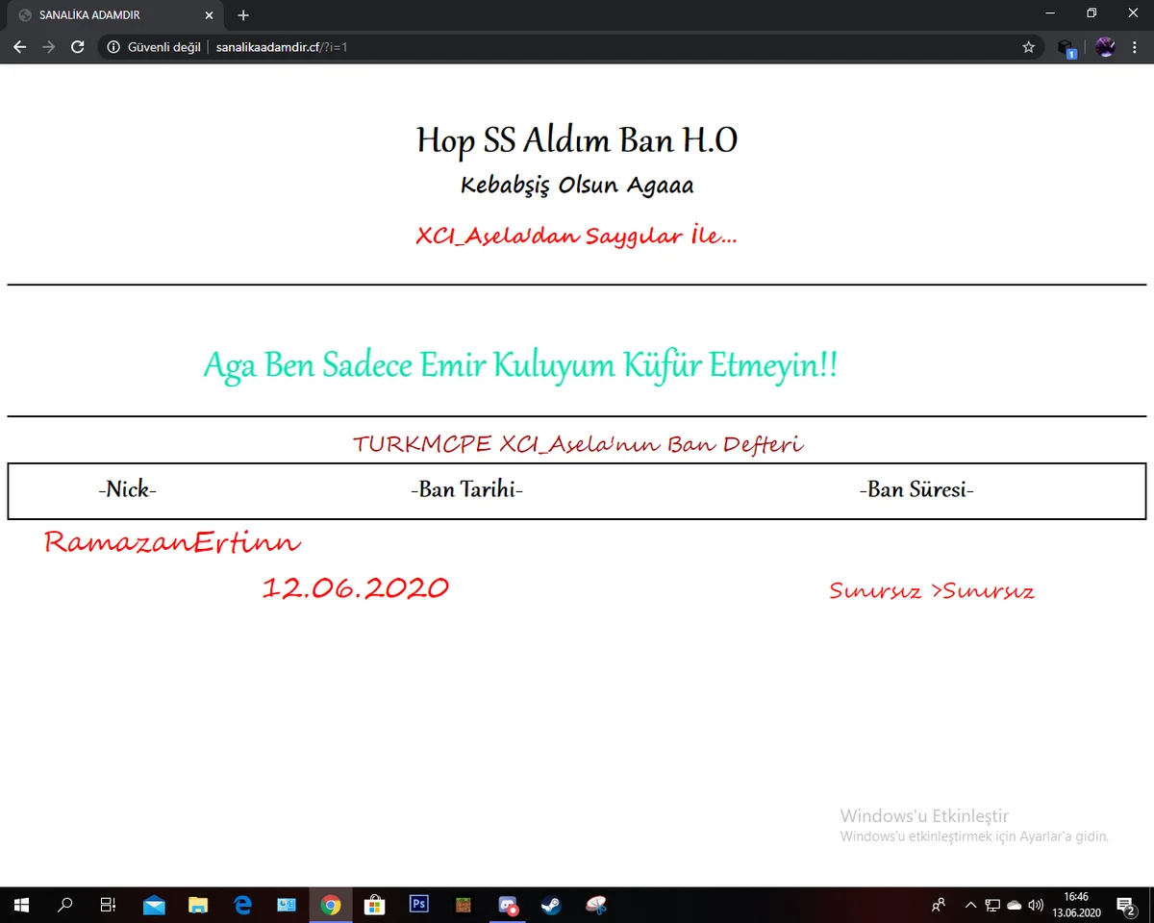Bookmark this page with the star icon
Screen dimensions: 1154x923
tap(1028, 46)
